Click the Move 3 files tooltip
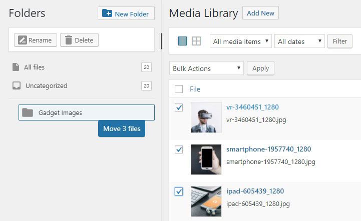The height and width of the screenshot is (221, 361). pyautogui.click(x=122, y=128)
